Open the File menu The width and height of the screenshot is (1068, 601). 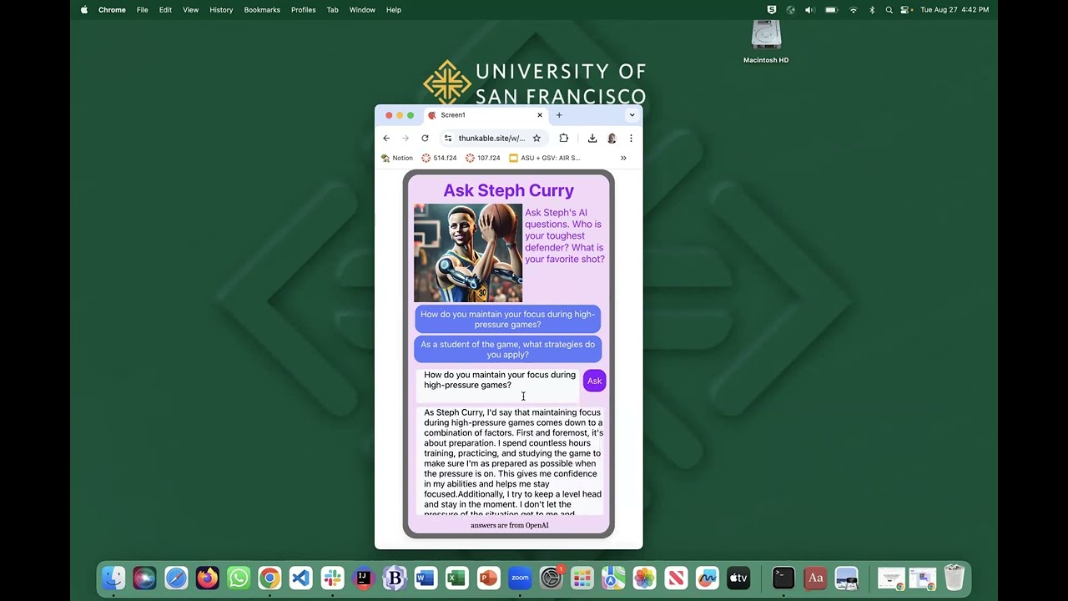[143, 10]
